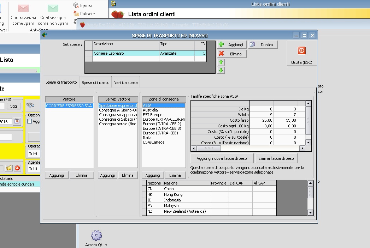This screenshot has height=248, width=370.
Task: Open the Verifica spese tab
Action: point(126,83)
